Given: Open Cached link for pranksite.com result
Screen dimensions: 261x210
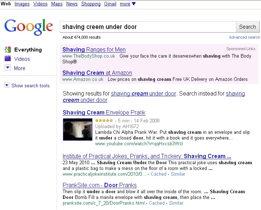Looking at the screenshot, I should coord(156,203).
